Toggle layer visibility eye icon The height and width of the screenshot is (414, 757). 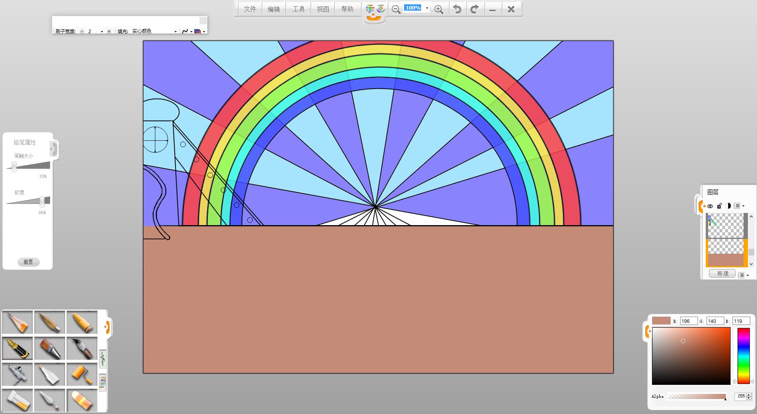click(710, 206)
